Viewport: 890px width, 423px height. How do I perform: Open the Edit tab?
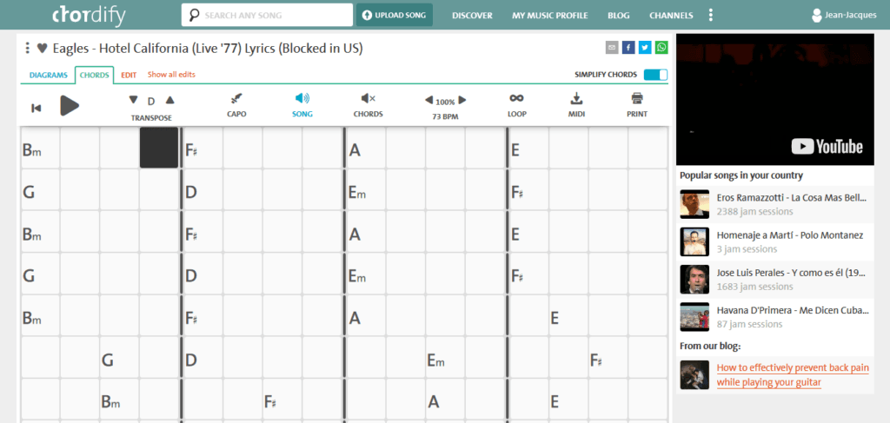129,75
